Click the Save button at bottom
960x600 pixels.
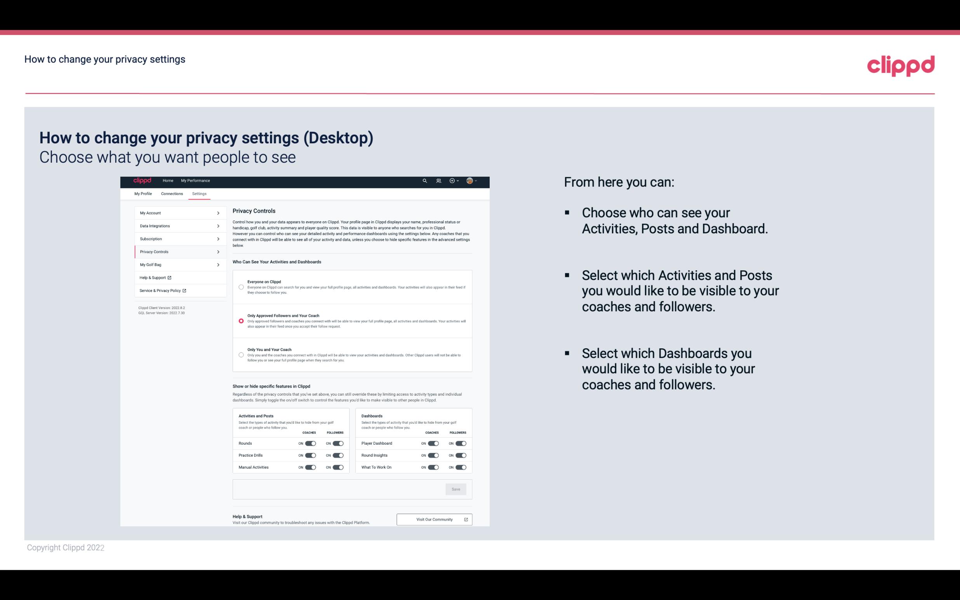pos(456,489)
